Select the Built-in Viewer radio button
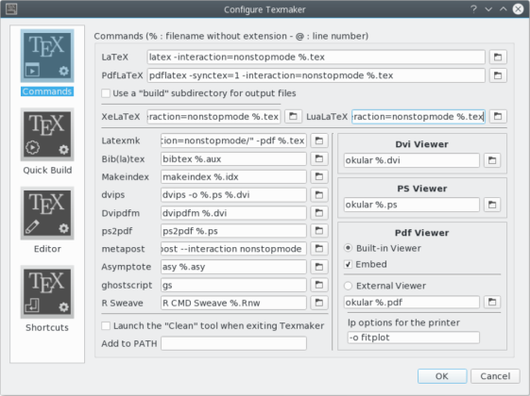Viewport: 530px width, 396px height. tap(349, 248)
